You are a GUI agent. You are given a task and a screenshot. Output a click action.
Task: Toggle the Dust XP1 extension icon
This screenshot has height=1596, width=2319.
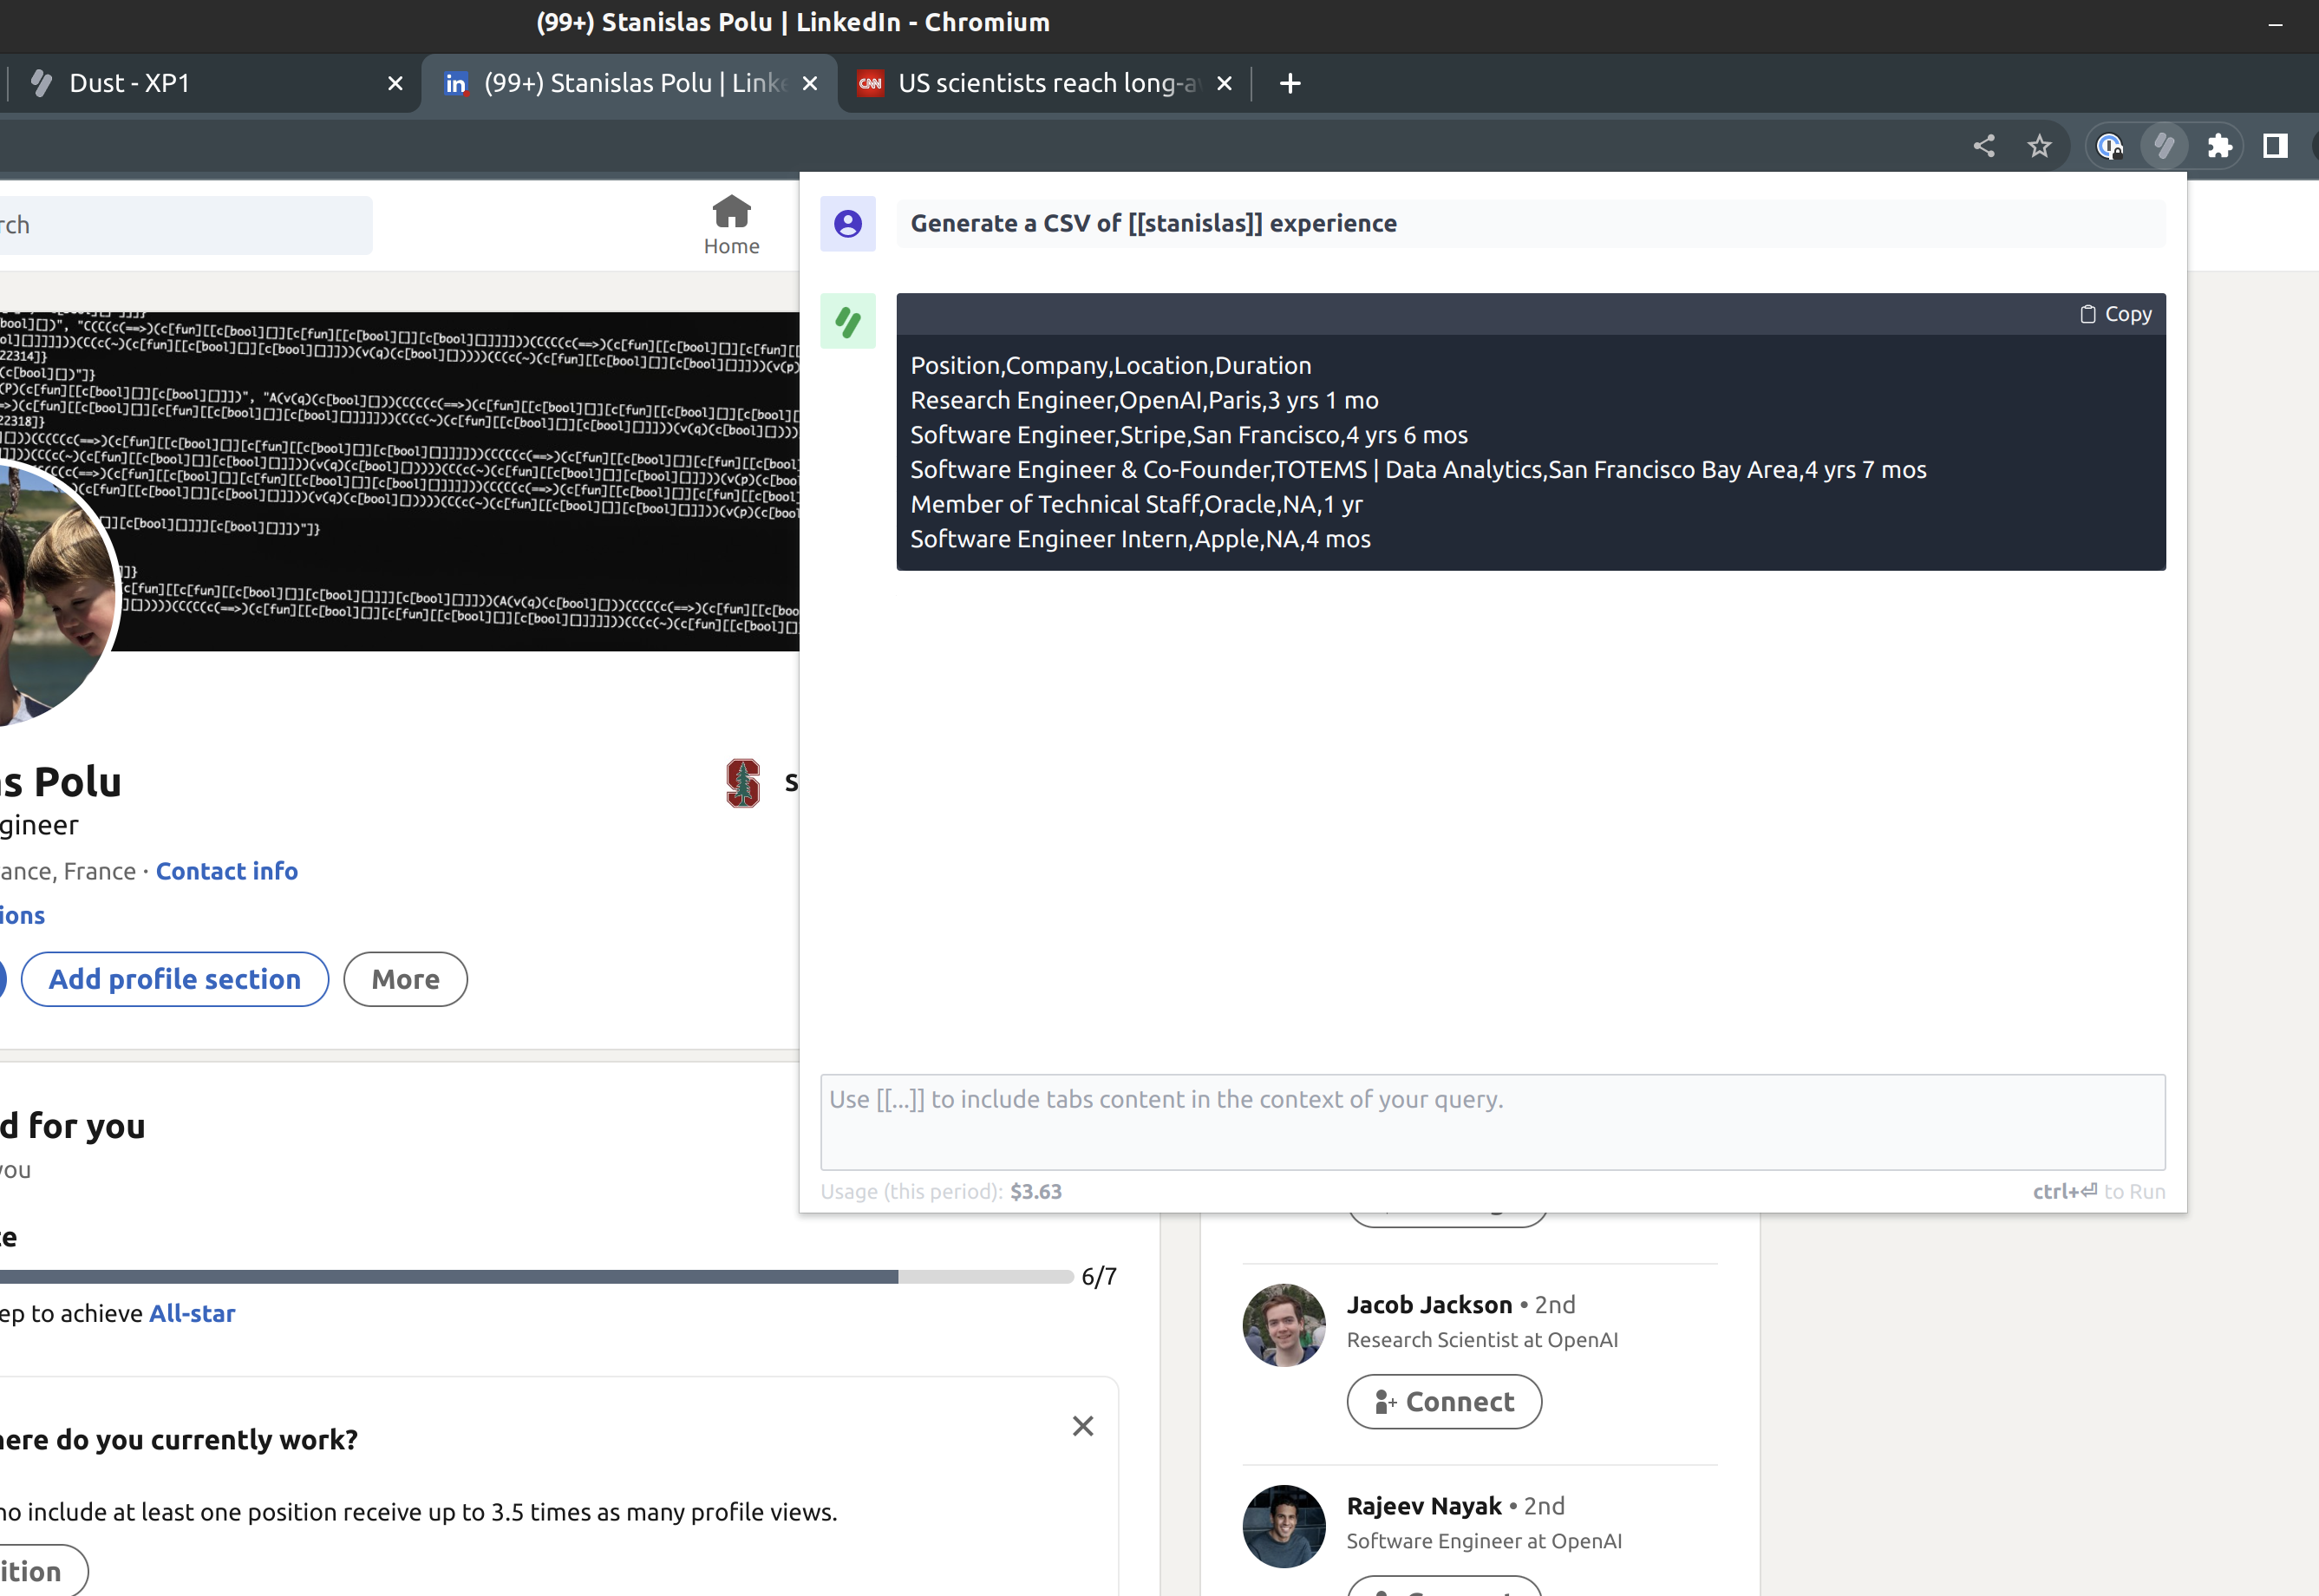[2164, 146]
